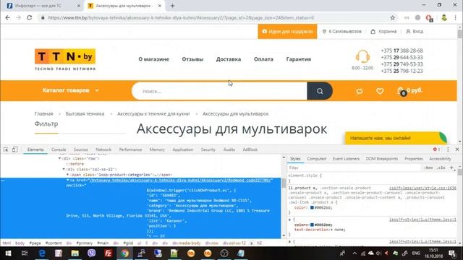This screenshot has height=260, width=463.
Task: Launch Microsoft Edge from the taskbar
Action: 42,253
